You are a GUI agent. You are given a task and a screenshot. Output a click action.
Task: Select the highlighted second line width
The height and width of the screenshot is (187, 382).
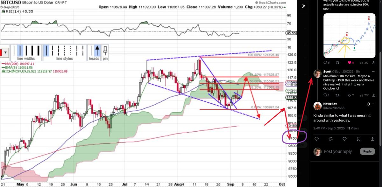tap(20, 51)
